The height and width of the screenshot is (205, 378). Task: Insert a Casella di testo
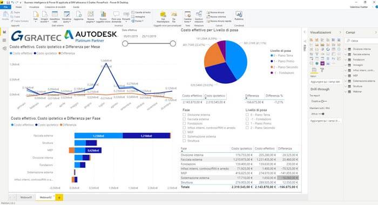[x=141, y=12]
